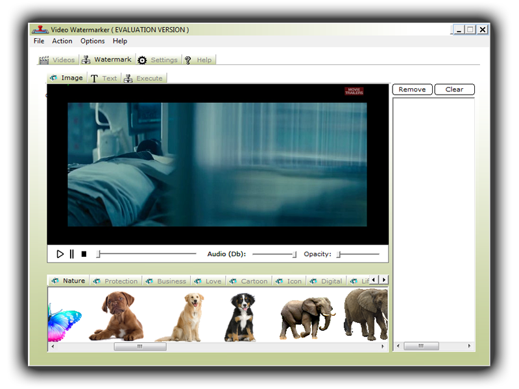Select the Execute sub-tab
Image resolution: width=519 pixels, height=389 pixels.
pos(144,78)
